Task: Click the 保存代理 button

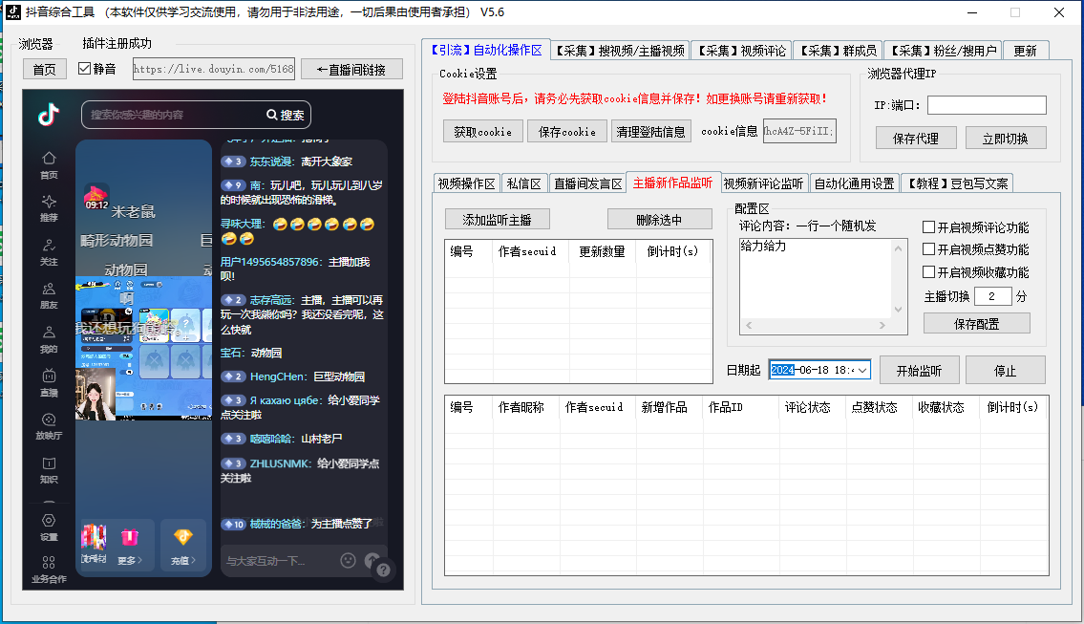Action: coord(915,138)
